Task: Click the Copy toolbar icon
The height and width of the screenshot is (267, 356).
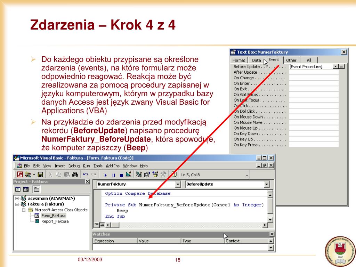Action: click(x=58, y=175)
